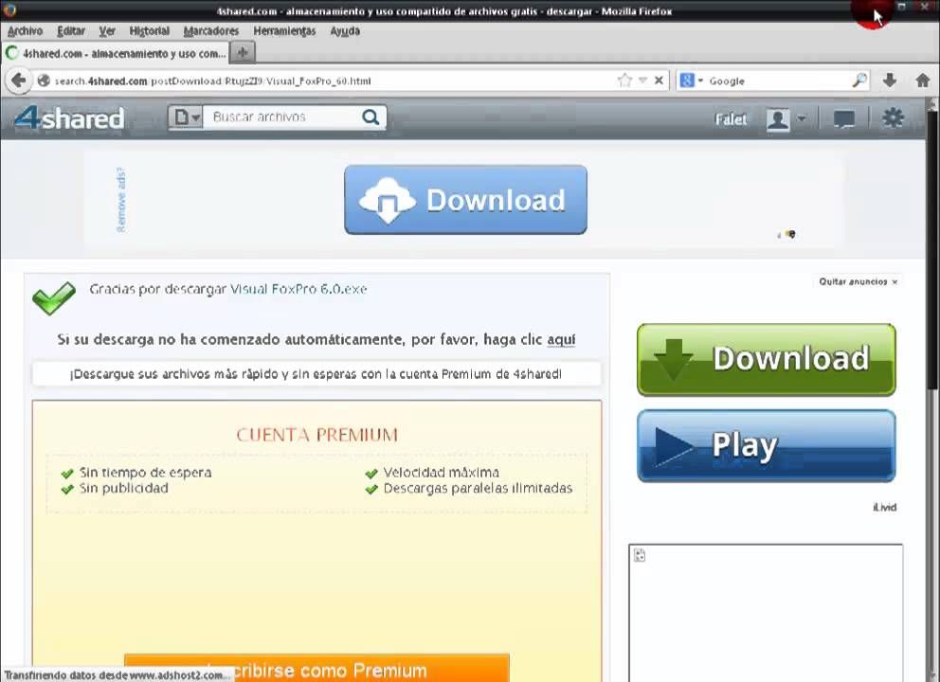This screenshot has height=682, width=940.
Task: Click the green Download ad button
Action: click(767, 359)
